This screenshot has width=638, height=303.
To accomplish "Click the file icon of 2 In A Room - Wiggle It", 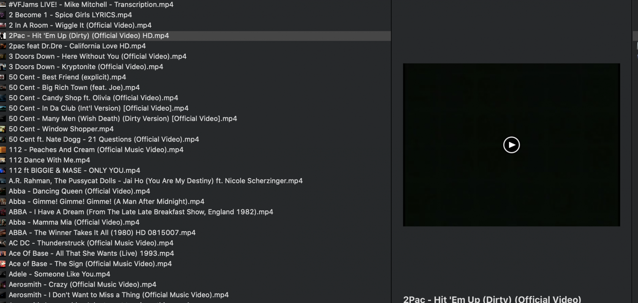I will tap(3, 26).
